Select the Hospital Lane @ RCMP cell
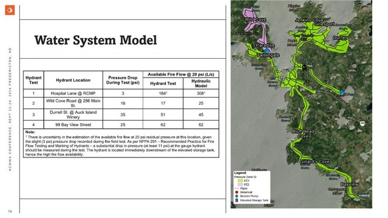The height and width of the screenshot is (218, 388). pos(73,93)
